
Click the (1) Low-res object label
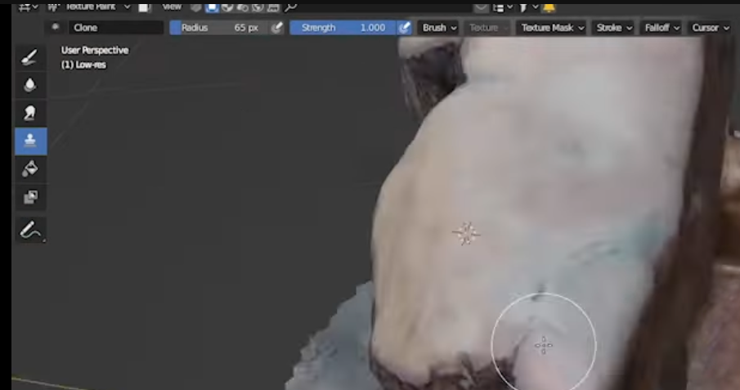click(83, 65)
